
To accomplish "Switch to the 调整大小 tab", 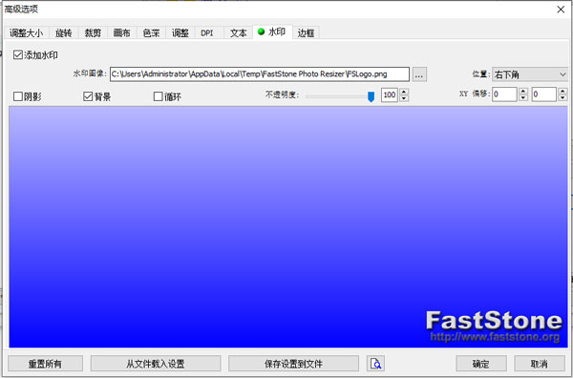I will 27,32.
